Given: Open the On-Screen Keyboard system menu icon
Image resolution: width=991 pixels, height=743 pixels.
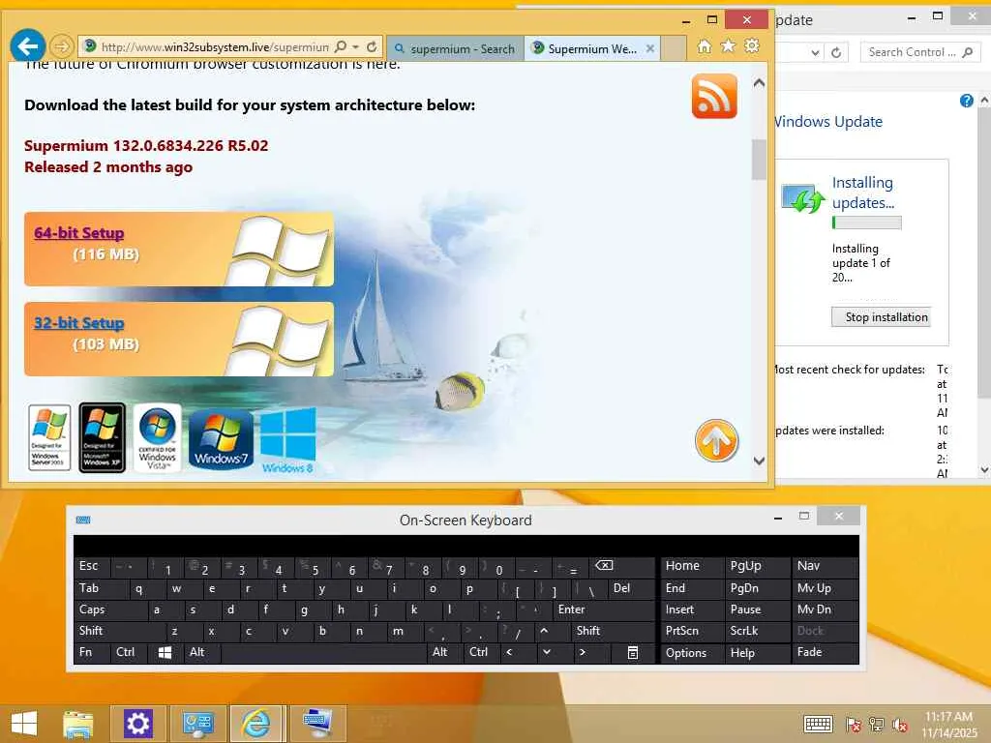Looking at the screenshot, I should click(x=83, y=520).
